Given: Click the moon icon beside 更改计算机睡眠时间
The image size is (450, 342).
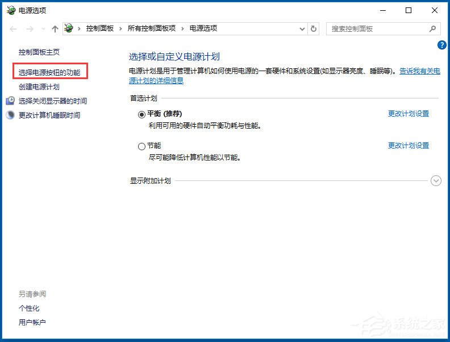Looking at the screenshot, I should 10,115.
